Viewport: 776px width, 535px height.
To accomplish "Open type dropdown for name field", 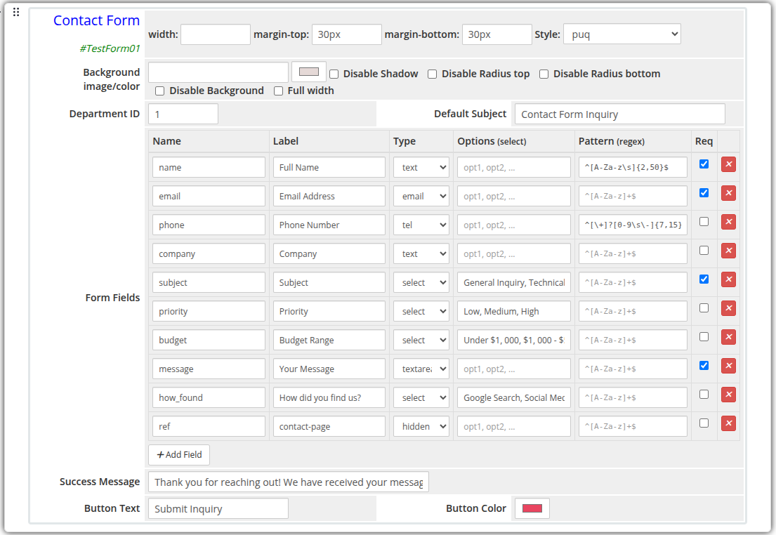I will [x=421, y=167].
